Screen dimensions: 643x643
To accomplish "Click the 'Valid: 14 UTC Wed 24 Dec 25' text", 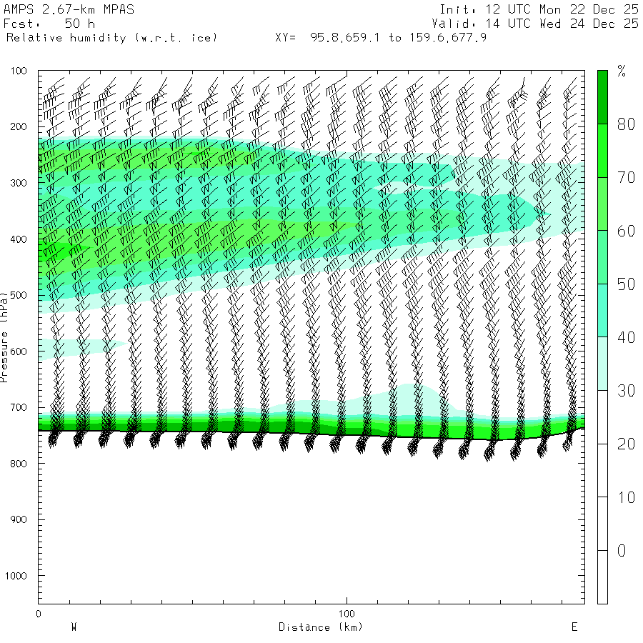I will 535,24.
